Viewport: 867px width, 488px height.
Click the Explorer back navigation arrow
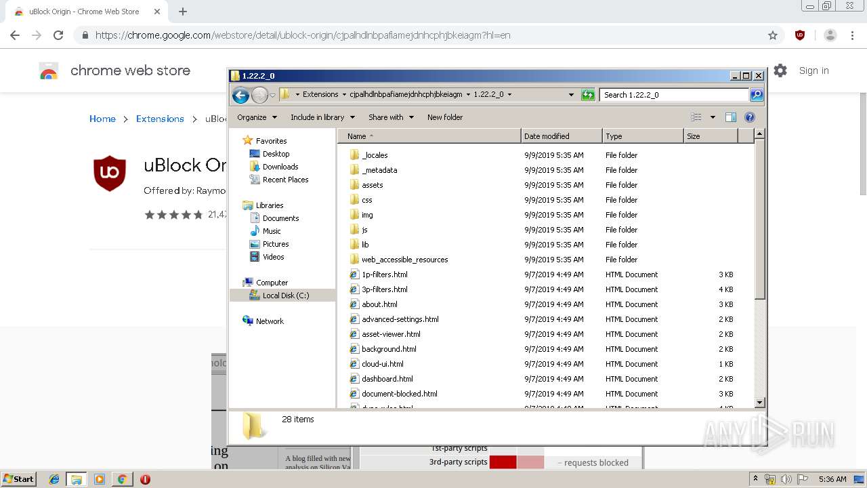(x=240, y=95)
